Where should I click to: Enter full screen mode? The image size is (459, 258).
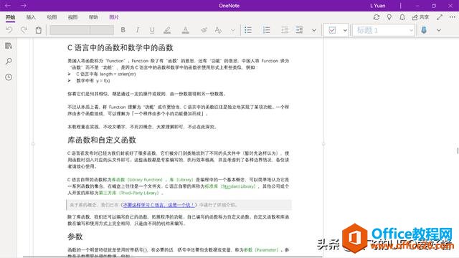tap(440, 17)
